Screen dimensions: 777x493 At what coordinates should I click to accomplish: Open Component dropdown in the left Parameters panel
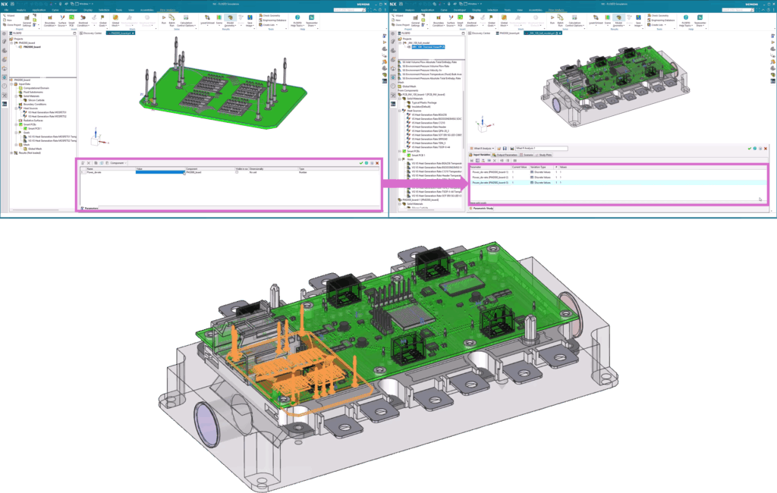tap(118, 163)
